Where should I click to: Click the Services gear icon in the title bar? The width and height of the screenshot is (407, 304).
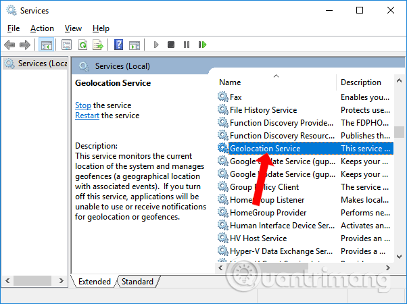(x=11, y=11)
